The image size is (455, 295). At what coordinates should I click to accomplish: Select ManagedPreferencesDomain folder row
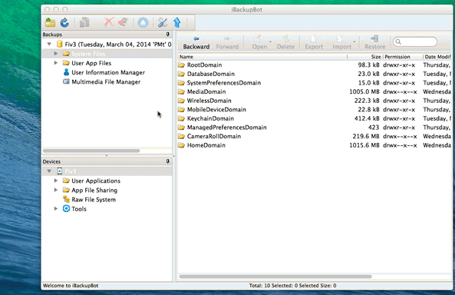point(315,128)
